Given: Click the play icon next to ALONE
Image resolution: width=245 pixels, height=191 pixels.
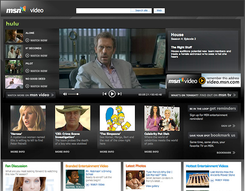Looking at the screenshot, I should pos(27,40).
